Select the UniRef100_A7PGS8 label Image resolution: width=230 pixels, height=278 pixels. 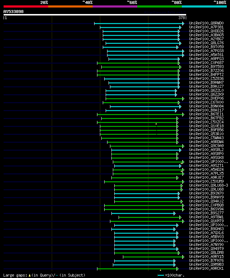pyautogui.click(x=206, y=51)
